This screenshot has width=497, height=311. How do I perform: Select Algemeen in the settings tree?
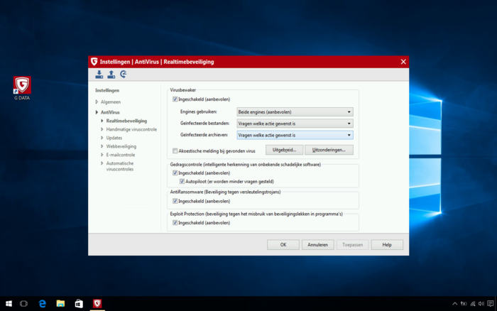pos(111,102)
